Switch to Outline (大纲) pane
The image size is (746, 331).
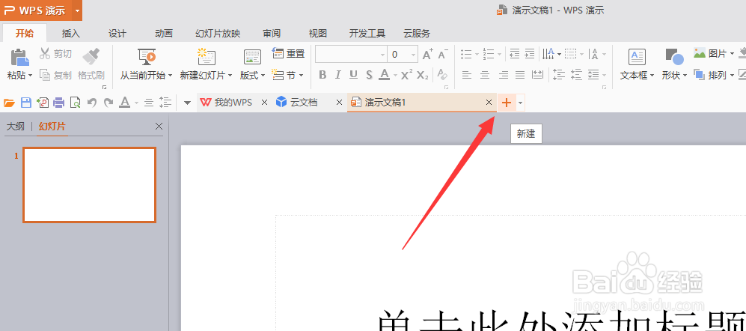coord(15,127)
